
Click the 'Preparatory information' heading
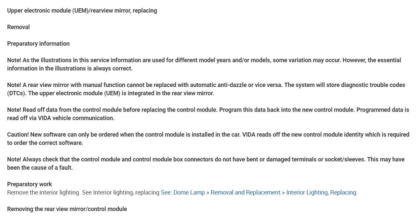(38, 44)
